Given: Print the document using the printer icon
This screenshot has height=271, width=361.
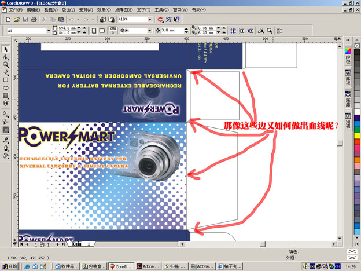Looking at the screenshot, I should [34, 20].
